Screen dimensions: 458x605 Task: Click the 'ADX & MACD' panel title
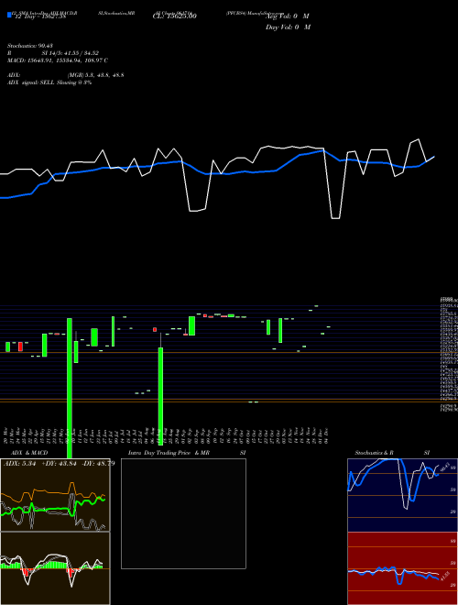29,453
